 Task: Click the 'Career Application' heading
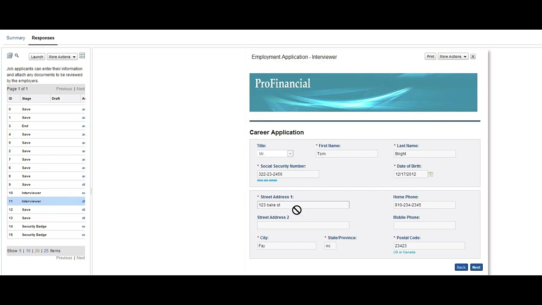pyautogui.click(x=277, y=132)
